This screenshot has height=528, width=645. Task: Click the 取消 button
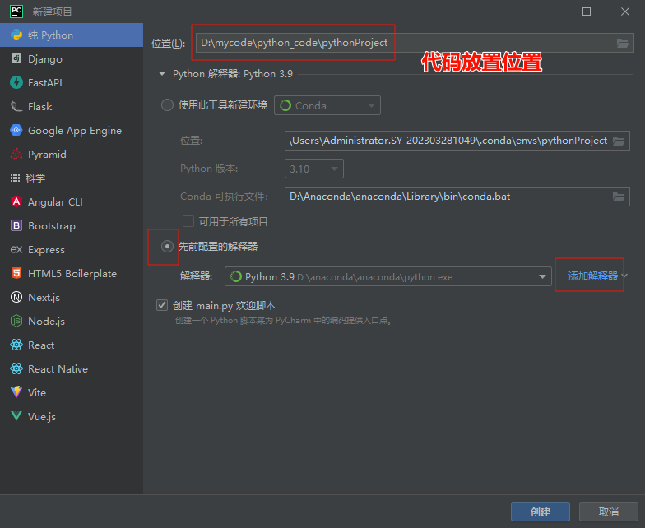pos(609,512)
